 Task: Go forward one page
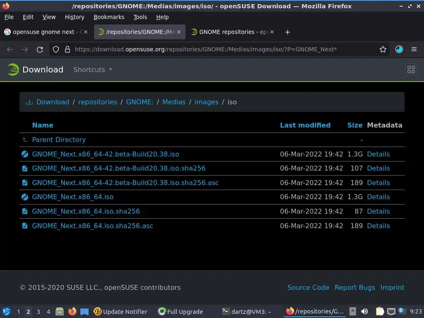tap(25, 50)
